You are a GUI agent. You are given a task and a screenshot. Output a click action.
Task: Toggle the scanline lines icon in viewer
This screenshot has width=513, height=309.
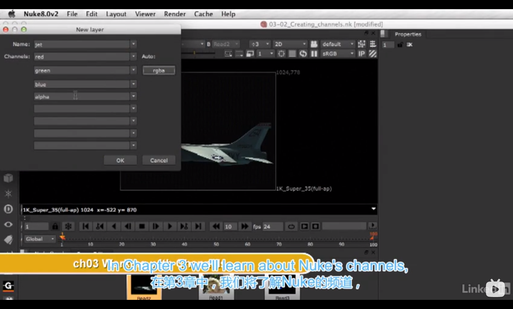(x=292, y=54)
